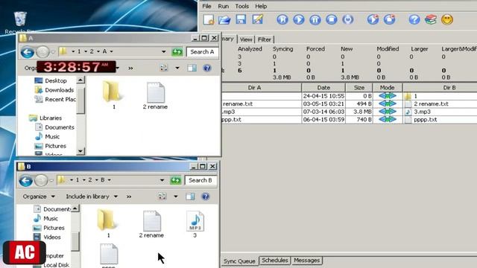Viewport: 477px width, 268px height.
Task: Click the power/shutdown round button
Action: click(x=348, y=19)
